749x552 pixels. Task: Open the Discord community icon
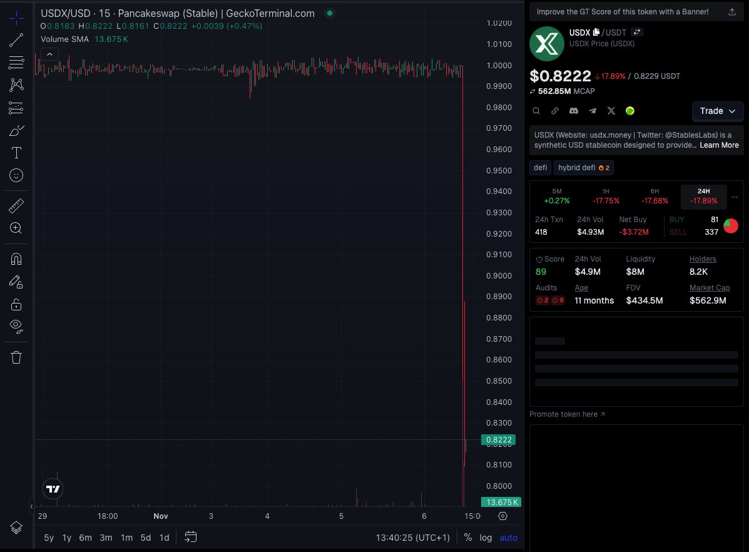pyautogui.click(x=574, y=111)
